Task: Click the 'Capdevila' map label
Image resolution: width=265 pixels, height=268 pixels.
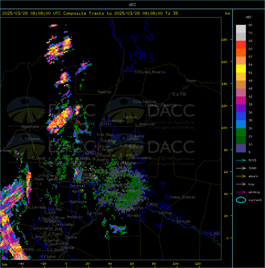Action: coord(86,124)
